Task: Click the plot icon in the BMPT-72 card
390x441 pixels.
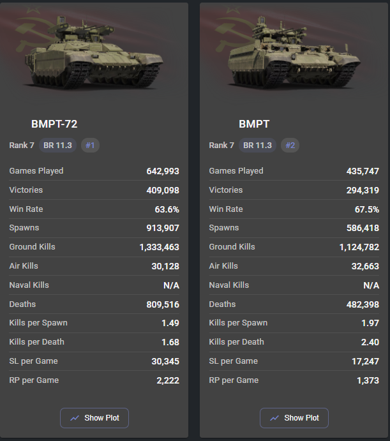Action: point(75,418)
